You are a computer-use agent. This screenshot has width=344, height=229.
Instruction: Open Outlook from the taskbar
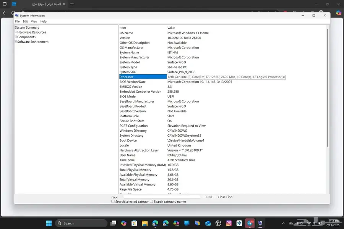tap(208, 223)
